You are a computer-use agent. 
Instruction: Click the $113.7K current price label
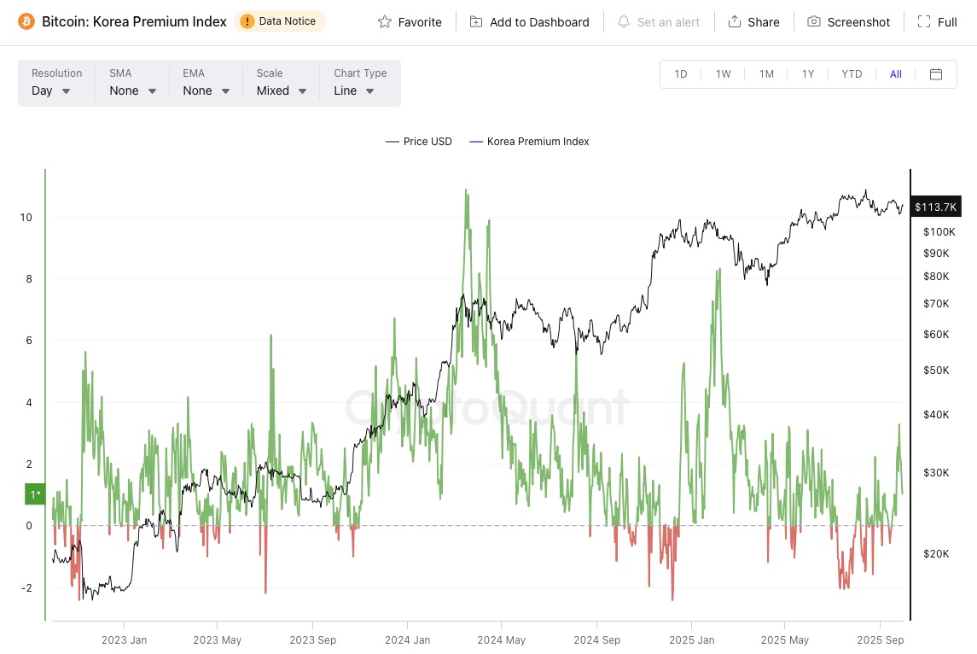coord(935,207)
